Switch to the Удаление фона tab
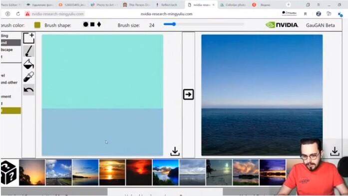 39,4
